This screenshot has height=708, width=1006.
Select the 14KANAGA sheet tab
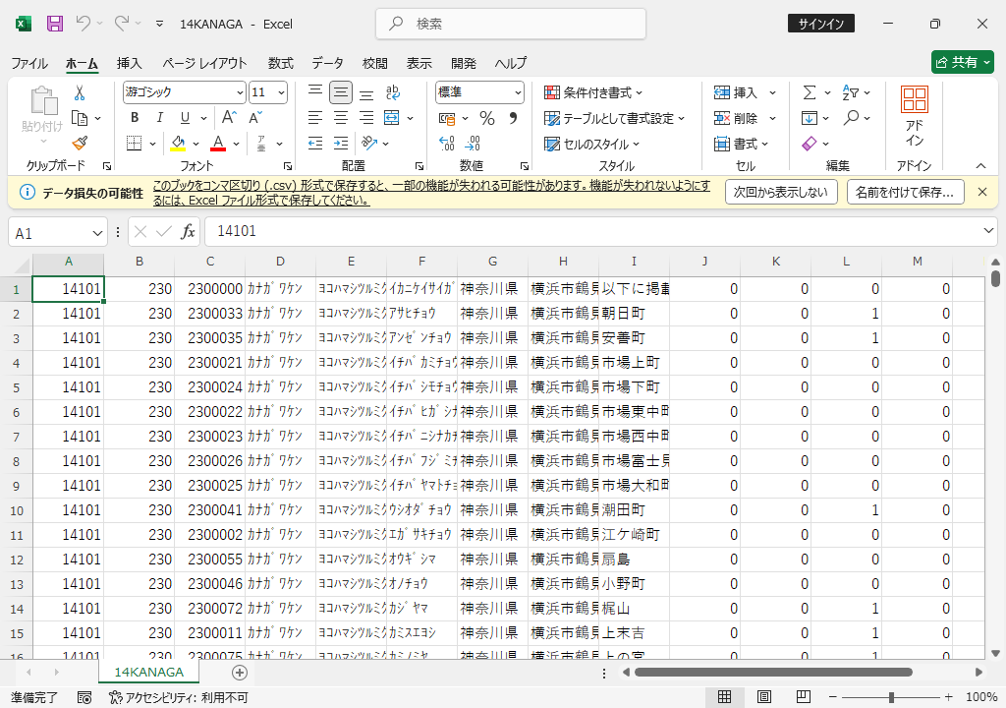(149, 672)
